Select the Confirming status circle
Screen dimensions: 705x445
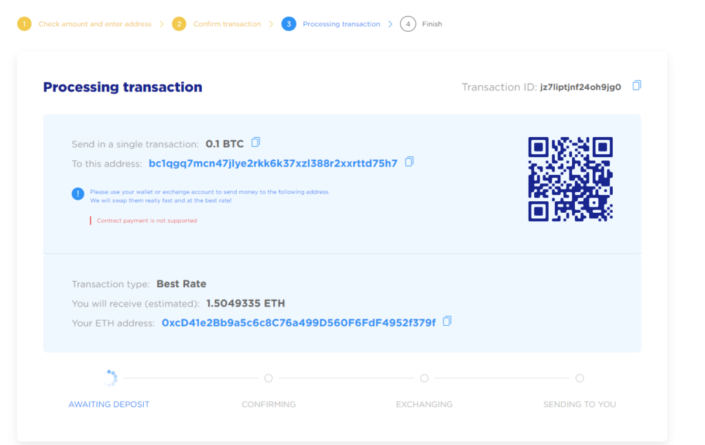269,378
